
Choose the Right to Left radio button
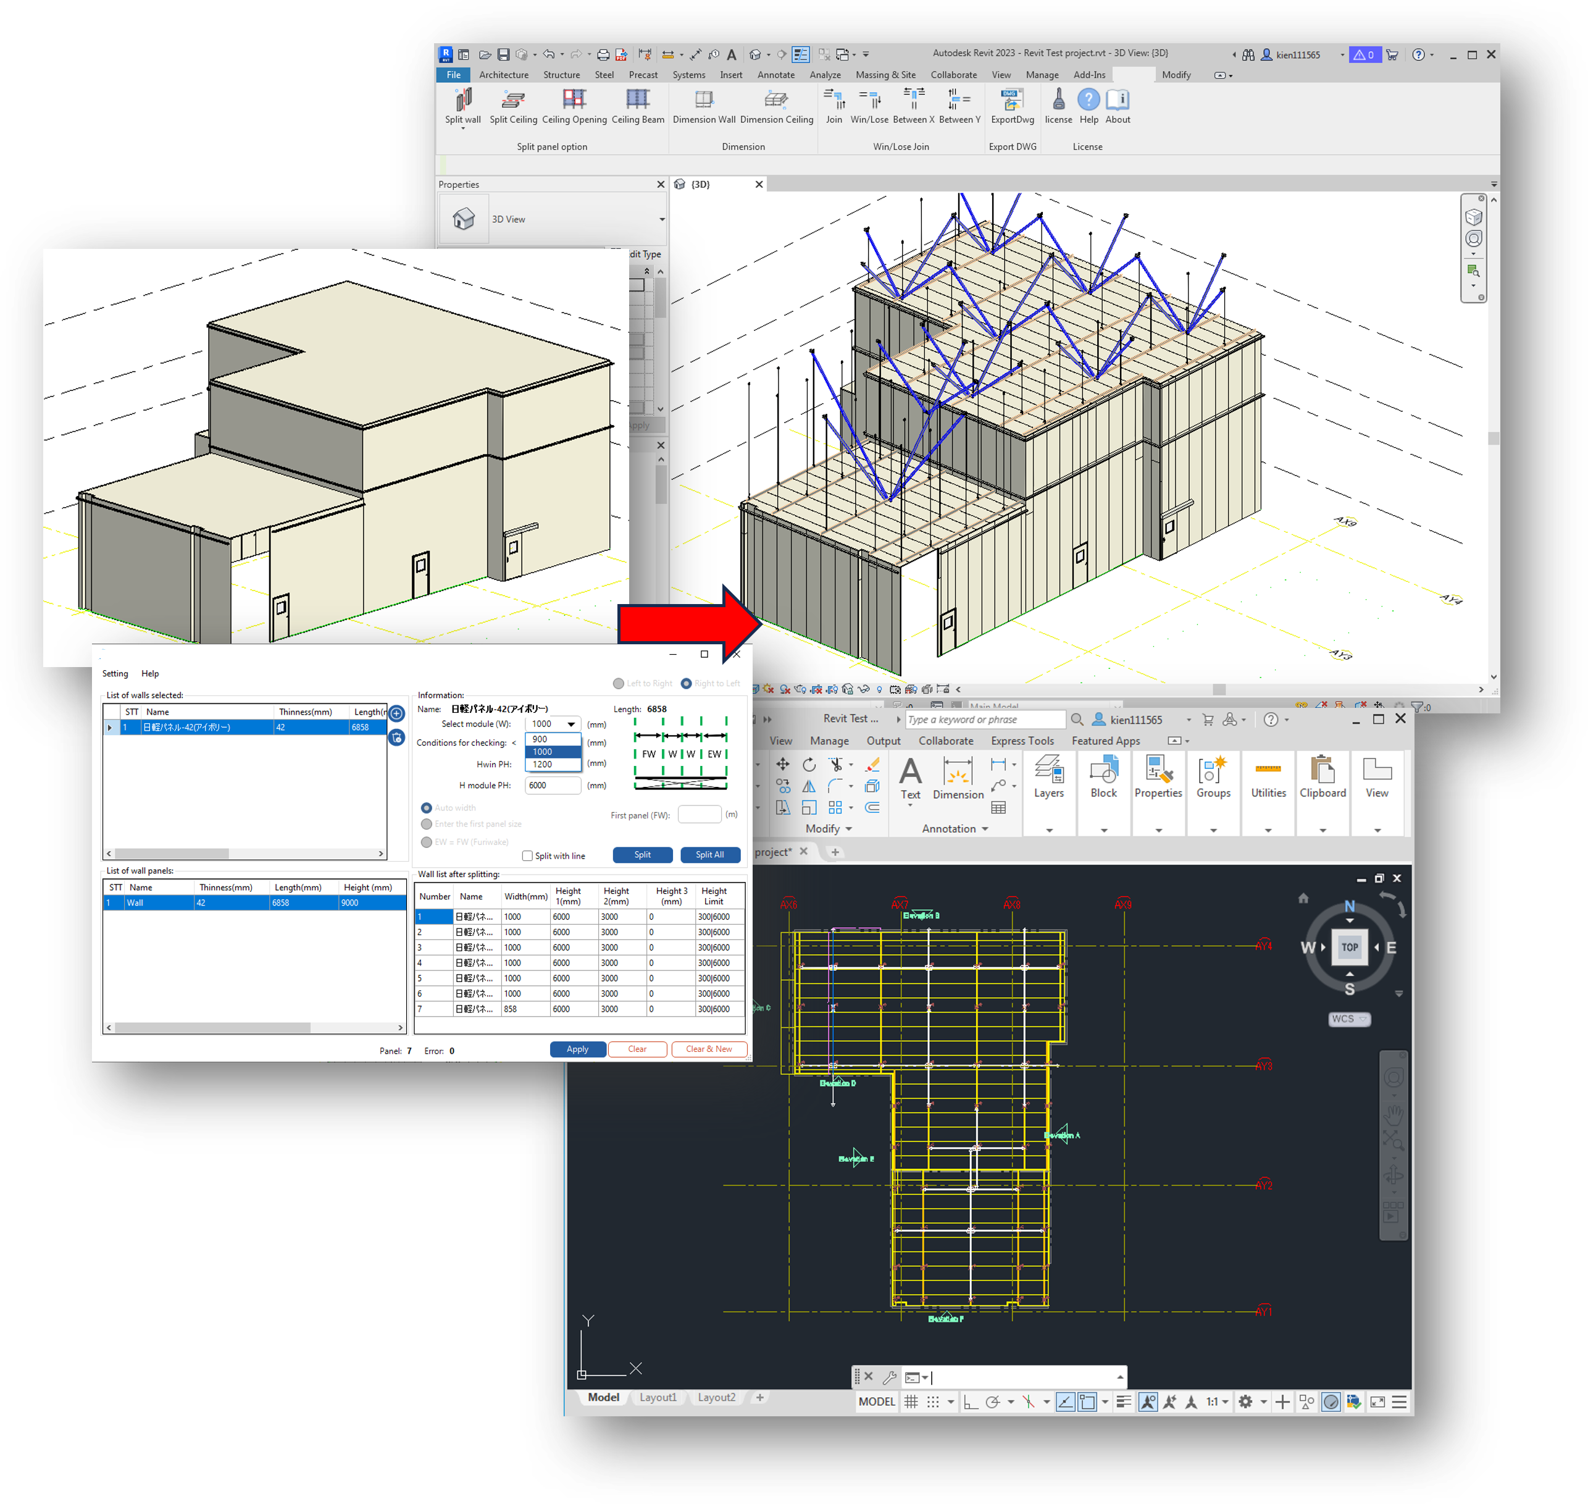click(x=686, y=683)
